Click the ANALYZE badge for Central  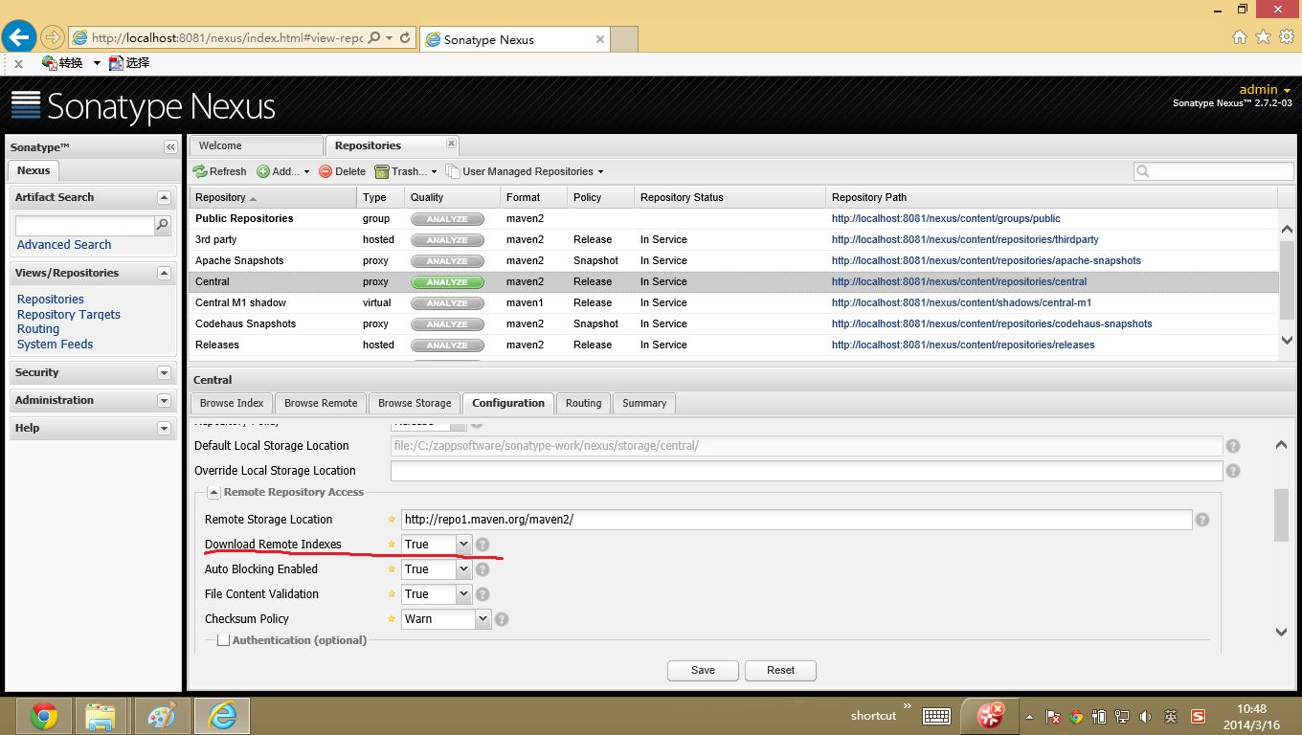tap(447, 282)
